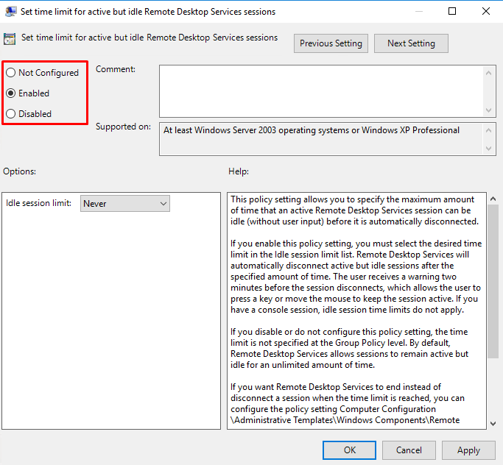Click Help panel scroll down arrow

pos(493,422)
